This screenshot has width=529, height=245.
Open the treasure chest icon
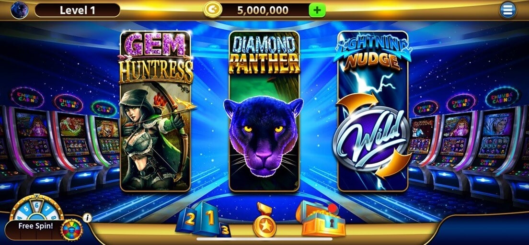321,218
